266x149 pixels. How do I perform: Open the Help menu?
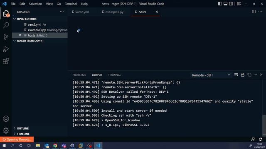(x=84, y=4)
